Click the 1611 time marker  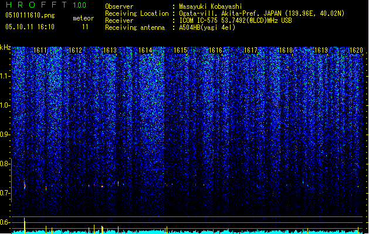(x=40, y=50)
